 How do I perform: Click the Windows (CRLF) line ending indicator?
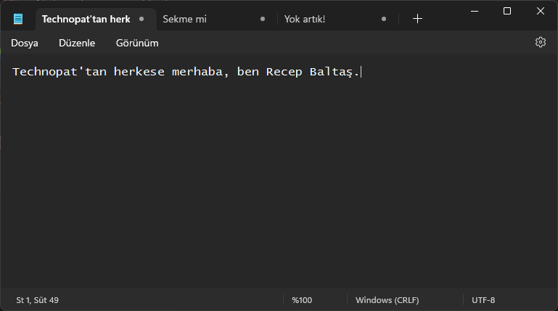(387, 300)
